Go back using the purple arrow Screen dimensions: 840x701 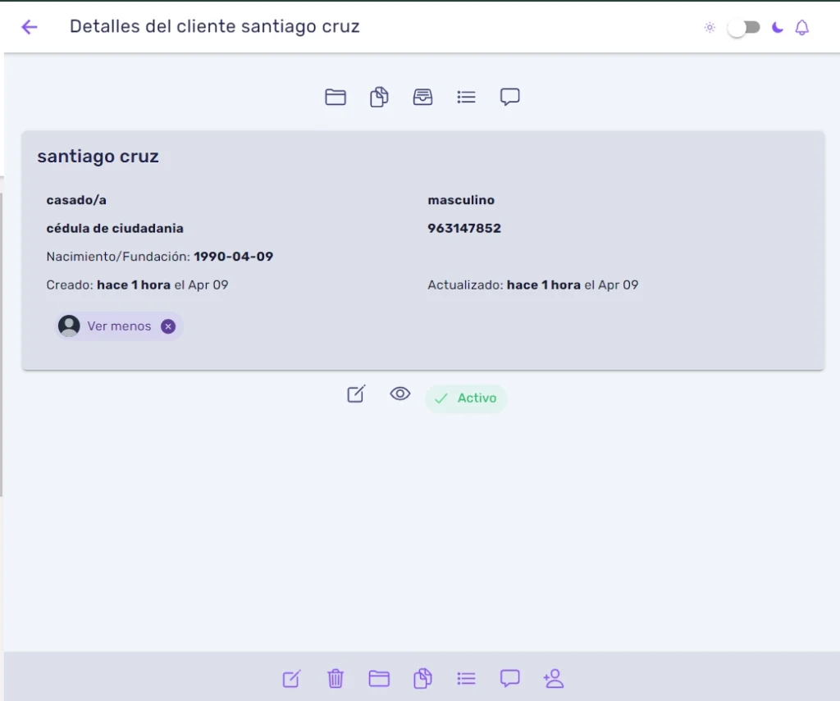[x=30, y=27]
